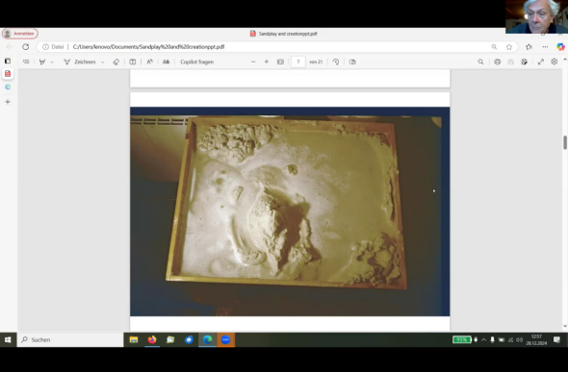The width and height of the screenshot is (568, 372).
Task: Click the page number field showing 7
Action: (298, 62)
